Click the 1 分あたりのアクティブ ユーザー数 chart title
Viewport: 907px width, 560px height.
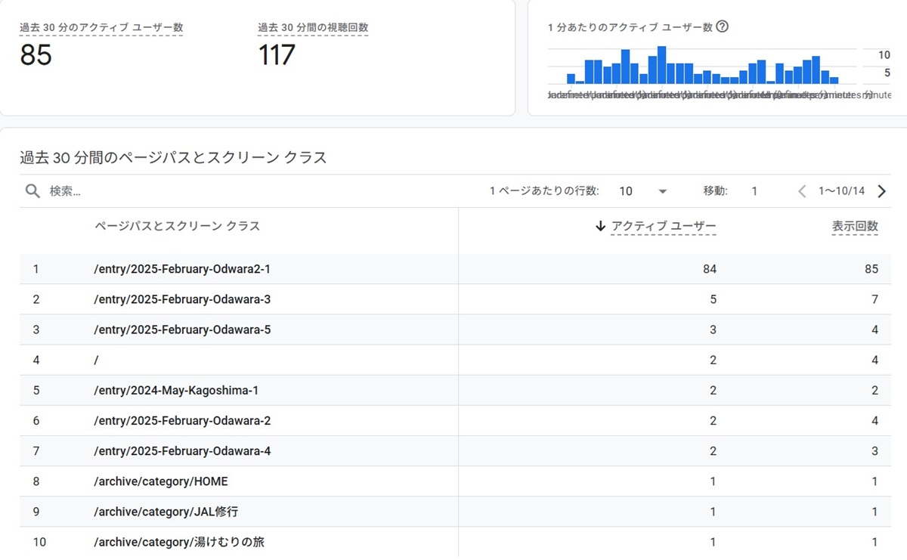point(630,26)
